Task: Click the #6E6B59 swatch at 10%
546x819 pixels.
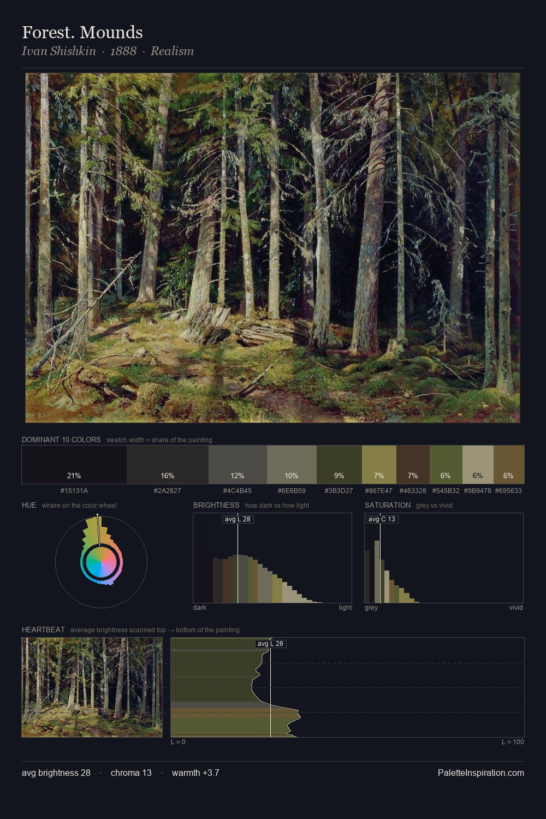Action: pyautogui.click(x=292, y=465)
